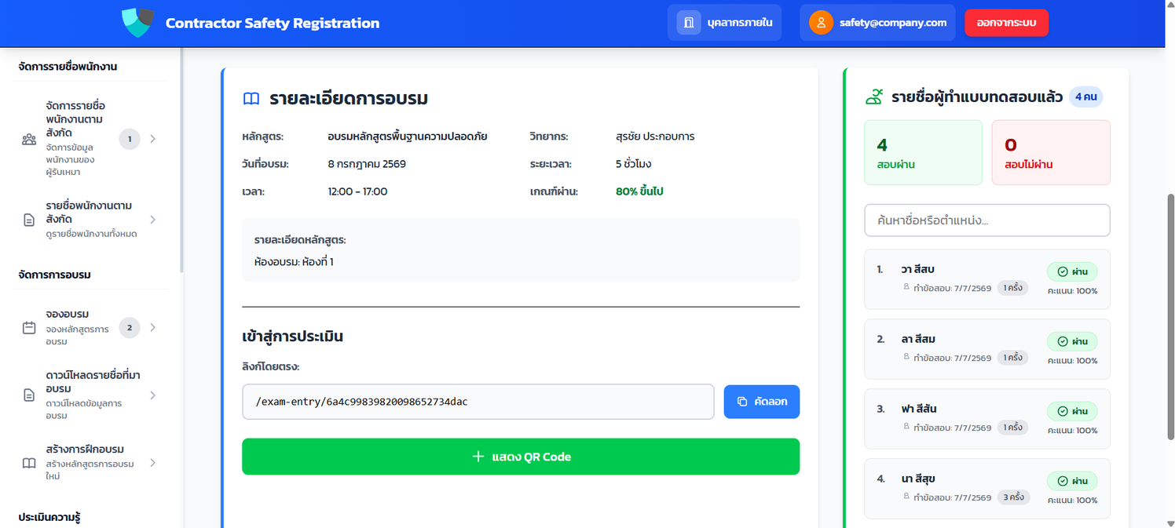Viewport: 1175px width, 528px height.
Task: Click the orange user avatar icon
Action: click(x=821, y=23)
